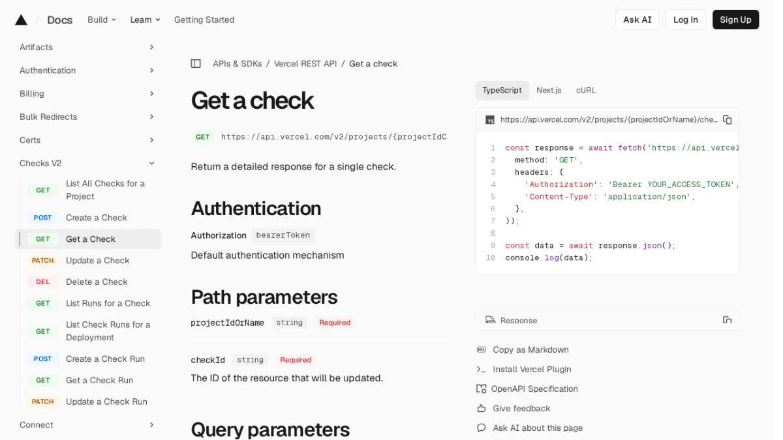The height and width of the screenshot is (440, 783).
Task: Copy the Response block via copy icon
Action: point(727,320)
